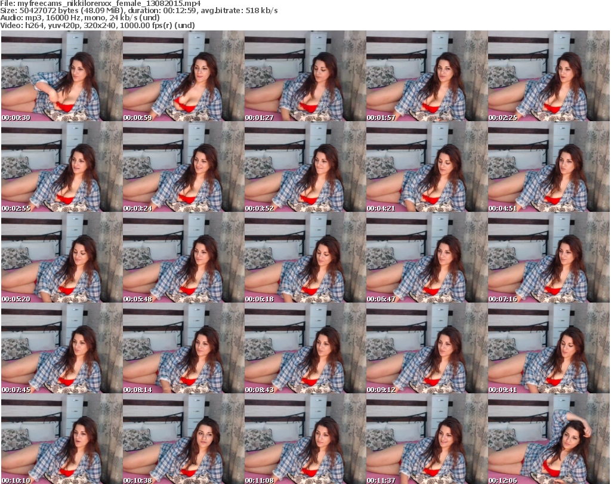The image size is (611, 484).
Task: Open the frame stamped 00:04:21
Action: (427, 167)
